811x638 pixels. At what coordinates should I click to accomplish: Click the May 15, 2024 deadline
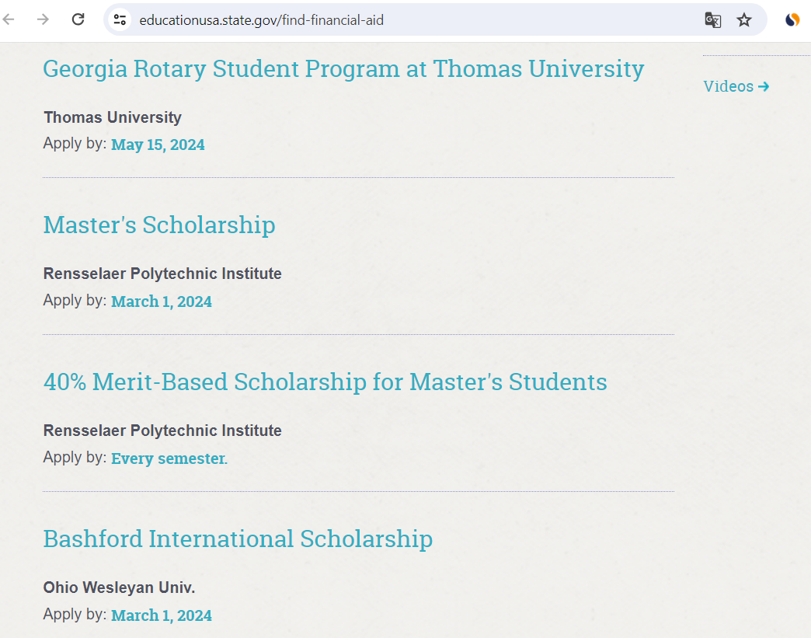pyautogui.click(x=158, y=145)
